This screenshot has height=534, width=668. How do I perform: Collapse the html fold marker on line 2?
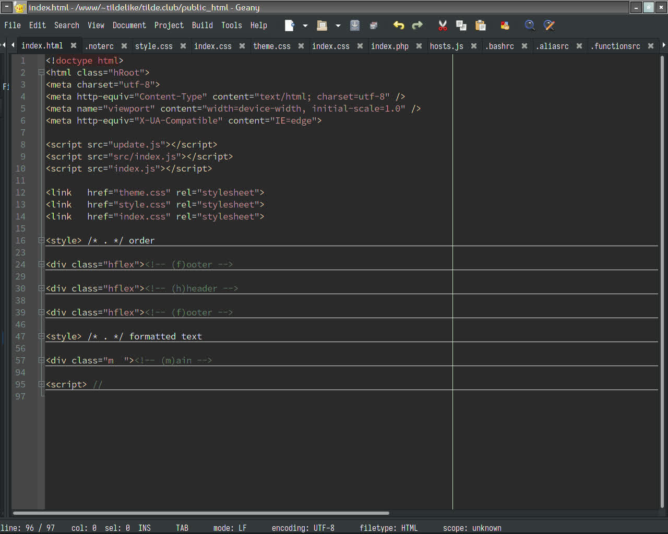pyautogui.click(x=41, y=72)
